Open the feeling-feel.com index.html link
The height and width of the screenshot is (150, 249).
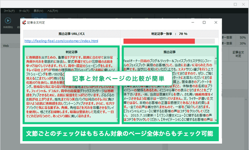(61, 41)
